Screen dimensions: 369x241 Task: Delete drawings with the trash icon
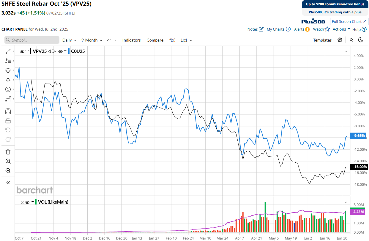tap(8, 152)
